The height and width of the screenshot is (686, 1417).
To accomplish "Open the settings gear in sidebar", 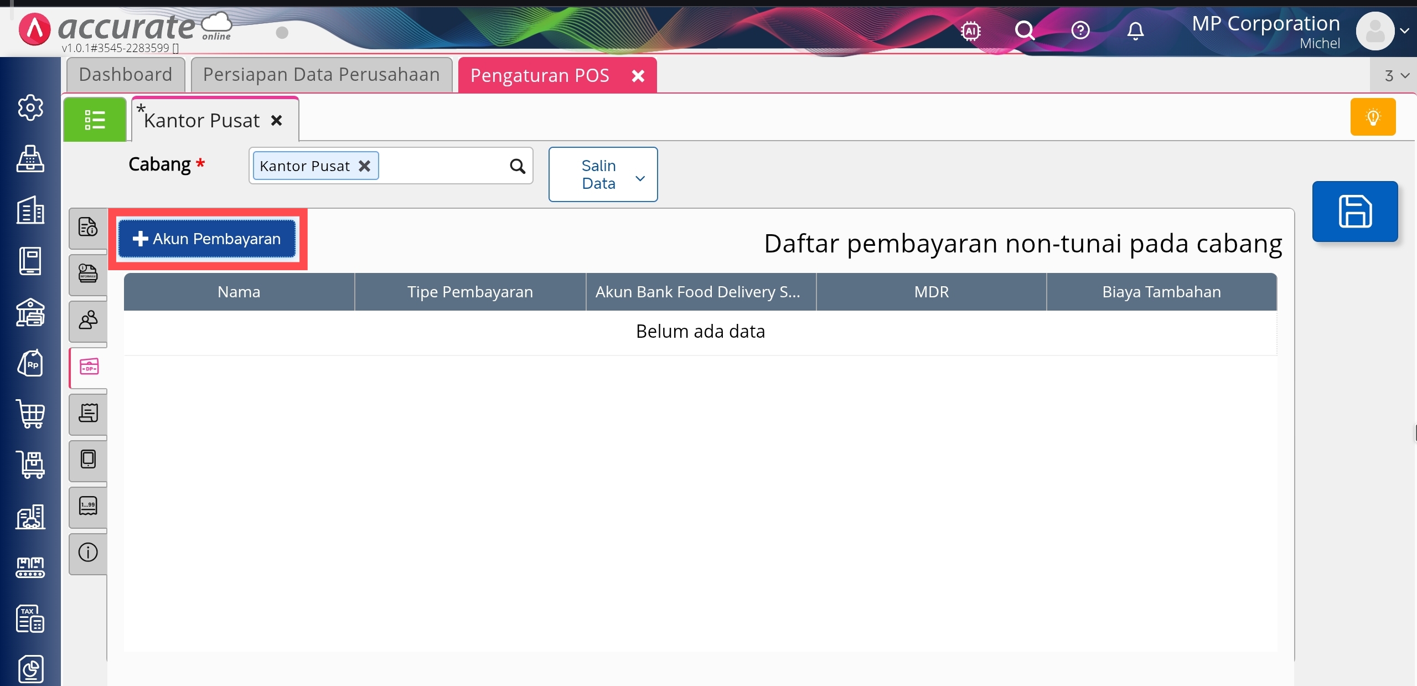I will [30, 107].
